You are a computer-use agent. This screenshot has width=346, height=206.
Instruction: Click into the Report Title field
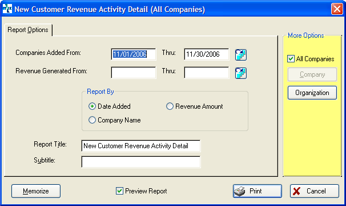[x=141, y=146]
